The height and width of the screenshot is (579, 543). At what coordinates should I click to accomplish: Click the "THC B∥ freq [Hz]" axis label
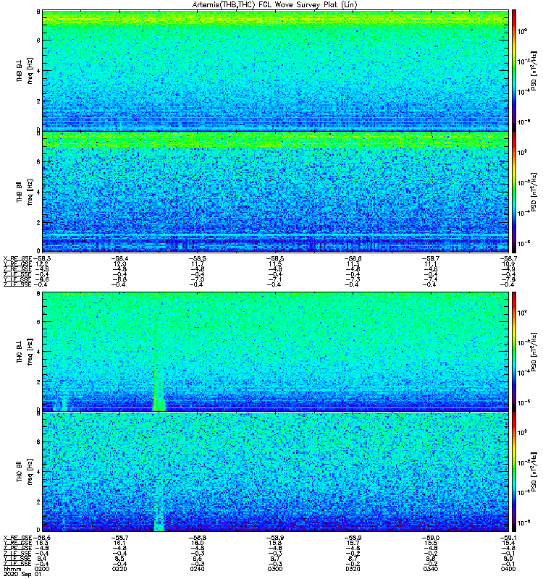click(x=25, y=472)
